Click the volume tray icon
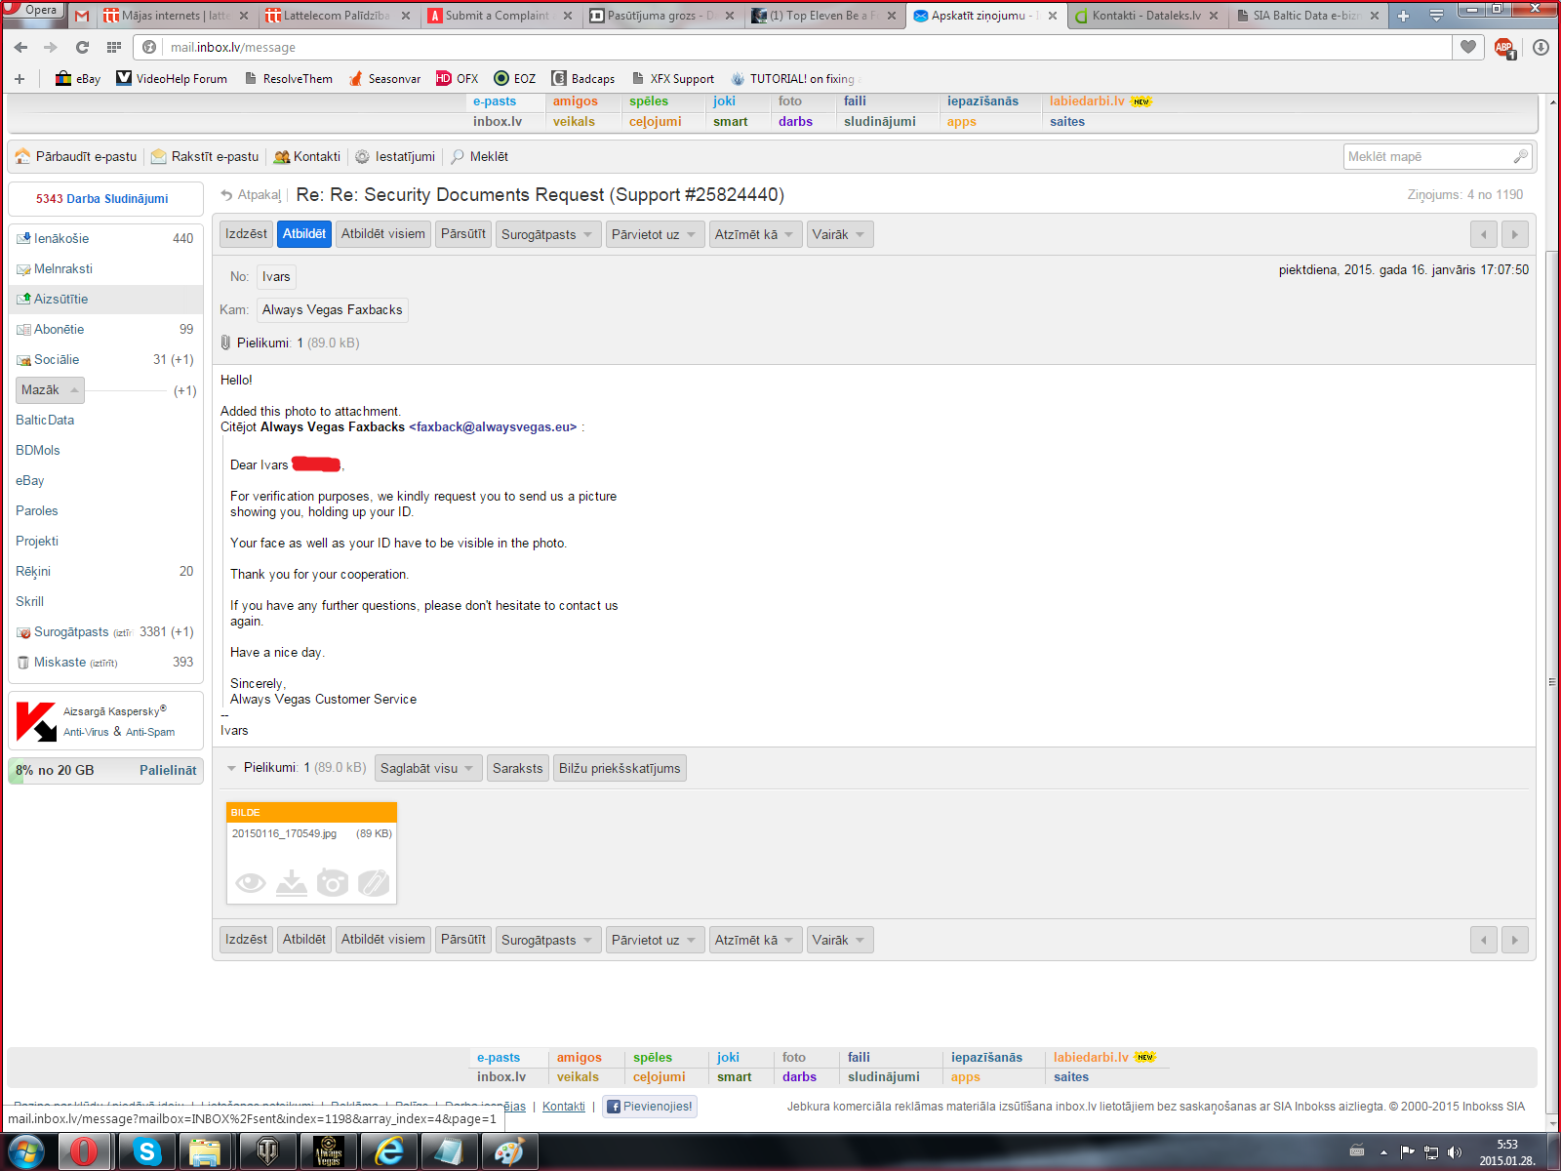The height and width of the screenshot is (1171, 1561). click(1455, 1152)
